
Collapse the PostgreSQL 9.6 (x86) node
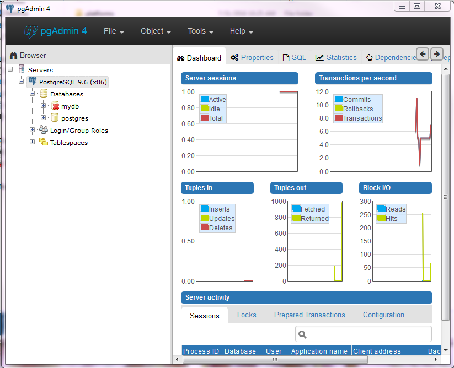point(22,81)
